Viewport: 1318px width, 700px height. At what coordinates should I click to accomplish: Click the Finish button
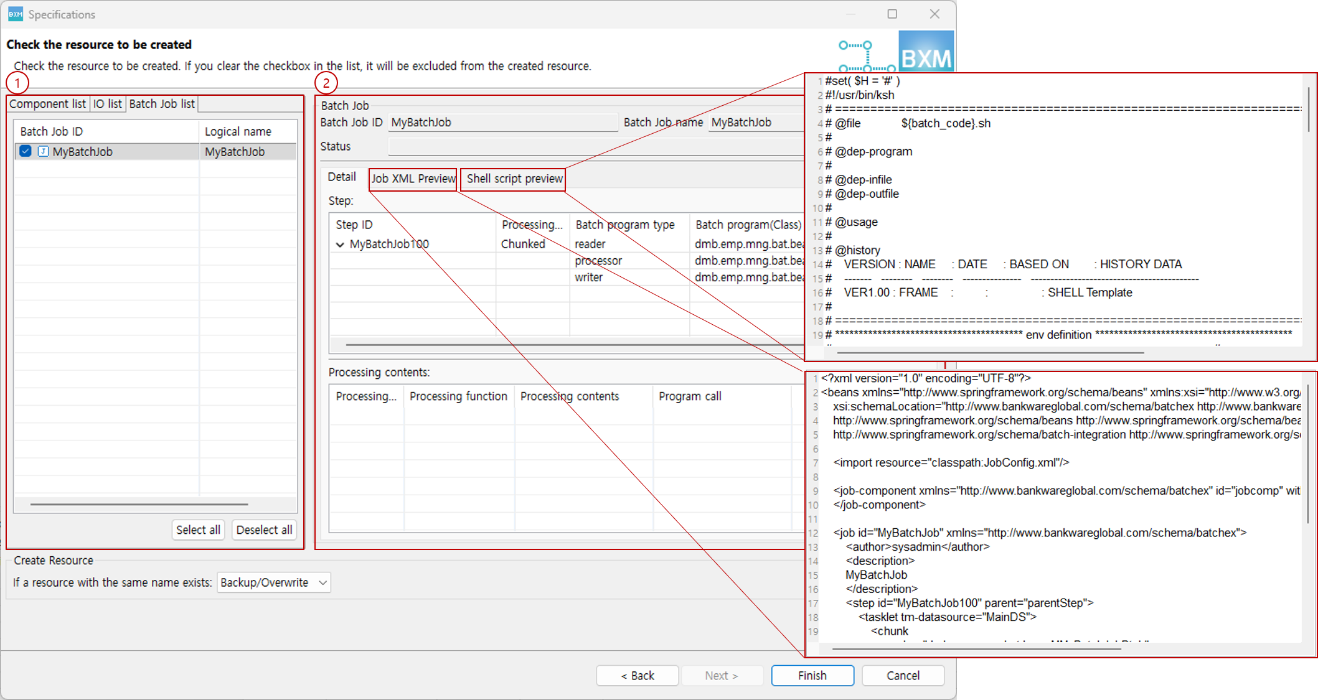pos(812,675)
